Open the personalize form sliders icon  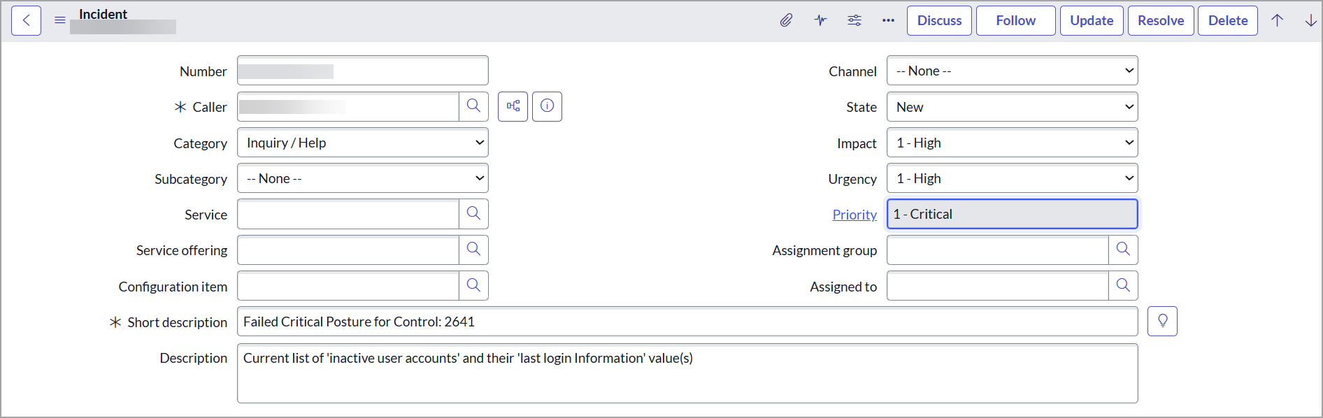point(854,20)
